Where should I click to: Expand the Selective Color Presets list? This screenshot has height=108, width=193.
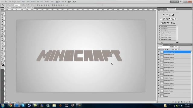click(160, 39)
